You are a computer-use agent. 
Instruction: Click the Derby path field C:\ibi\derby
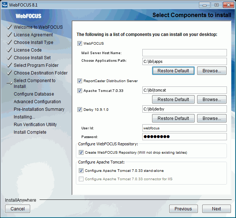tap(184, 109)
